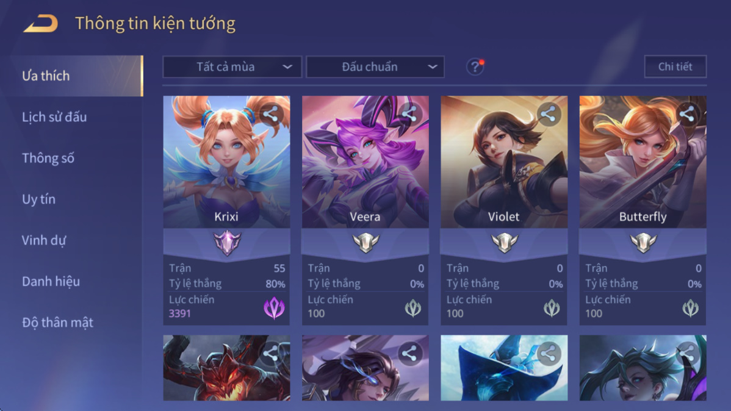Viewport: 731px width, 411px height.
Task: Click share icon on red demon hero card
Action: (270, 353)
